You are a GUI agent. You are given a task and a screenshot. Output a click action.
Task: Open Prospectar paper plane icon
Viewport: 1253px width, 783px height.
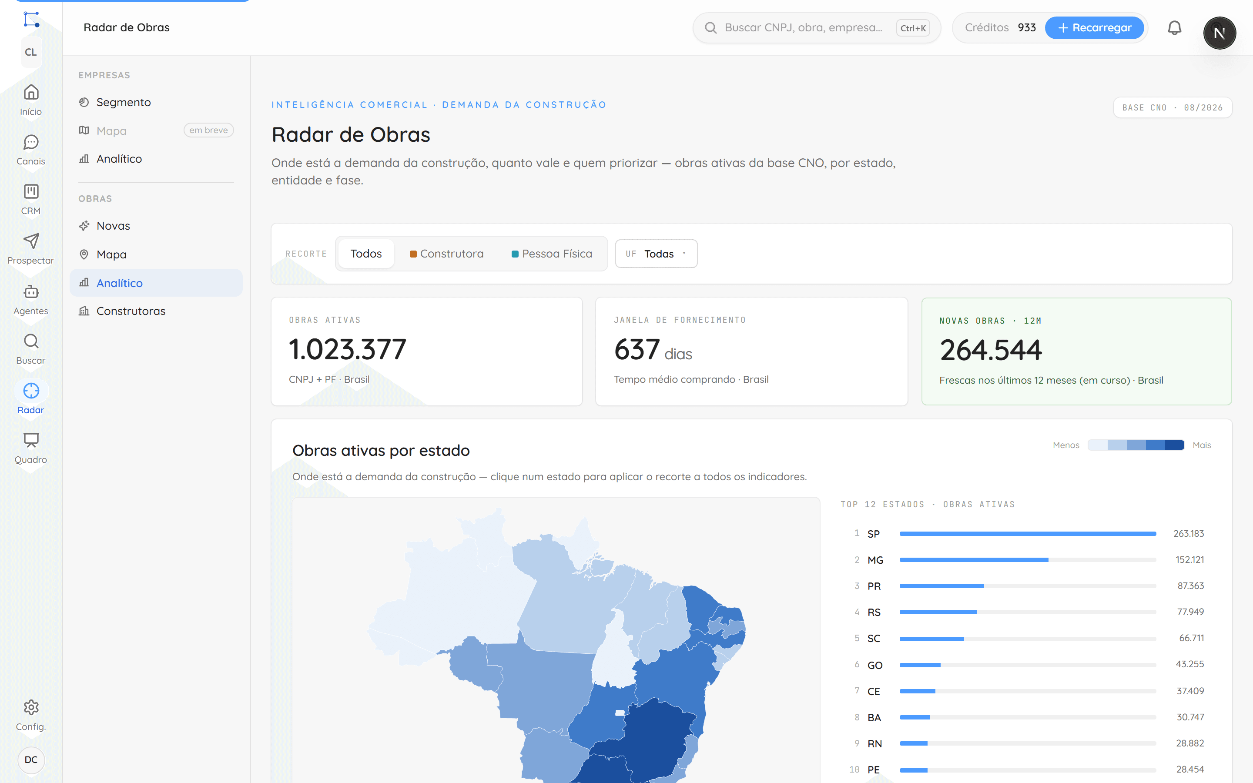click(31, 241)
